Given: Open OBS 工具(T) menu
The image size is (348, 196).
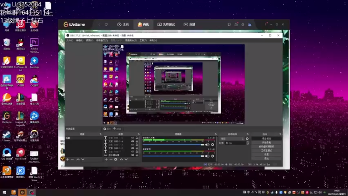Looking at the screenshot, I should (x=143, y=41).
